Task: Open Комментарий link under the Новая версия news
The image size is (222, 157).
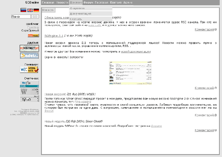Action: coord(204,115)
